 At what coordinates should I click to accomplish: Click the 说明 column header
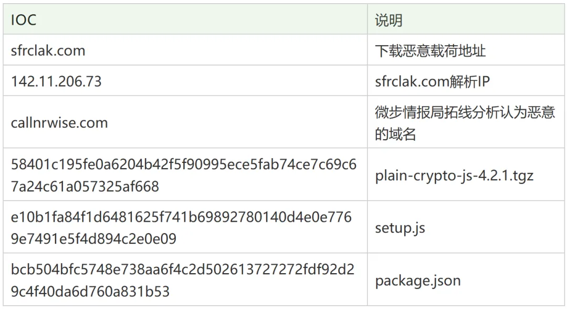coord(388,20)
